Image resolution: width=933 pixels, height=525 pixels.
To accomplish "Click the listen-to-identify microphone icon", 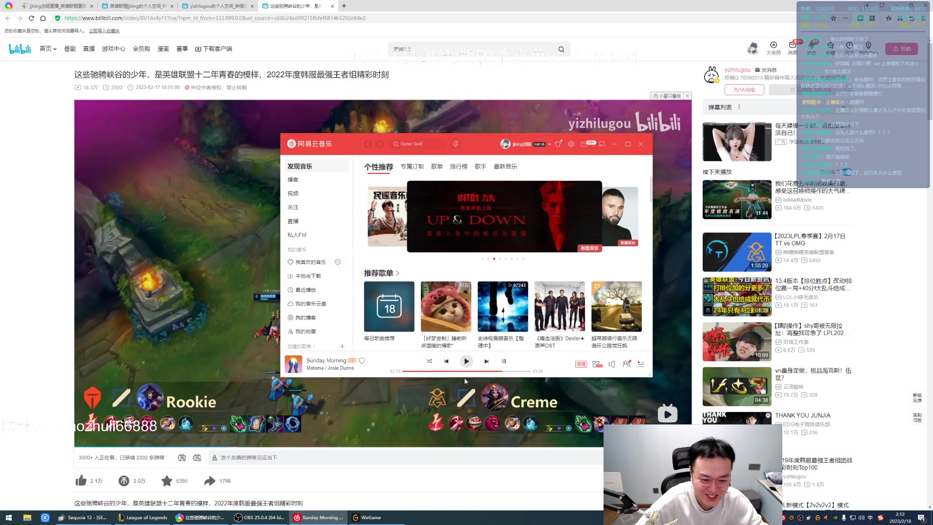I will pos(455,144).
